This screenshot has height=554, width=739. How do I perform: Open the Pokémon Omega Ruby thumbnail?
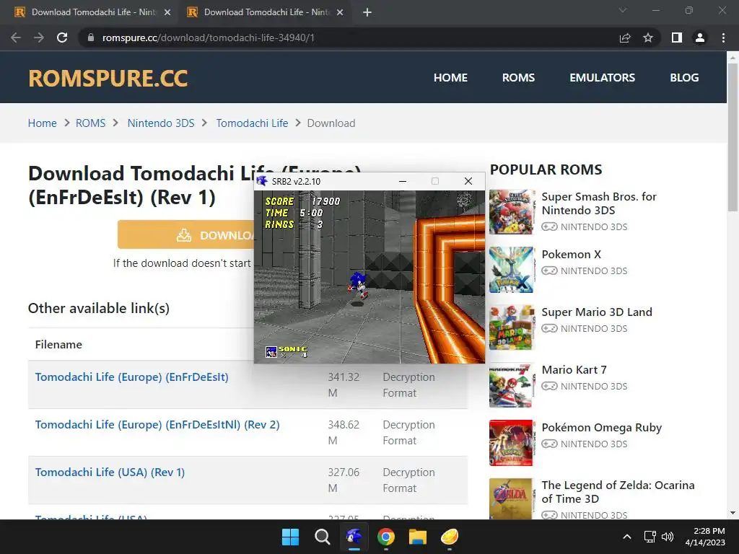tap(512, 443)
